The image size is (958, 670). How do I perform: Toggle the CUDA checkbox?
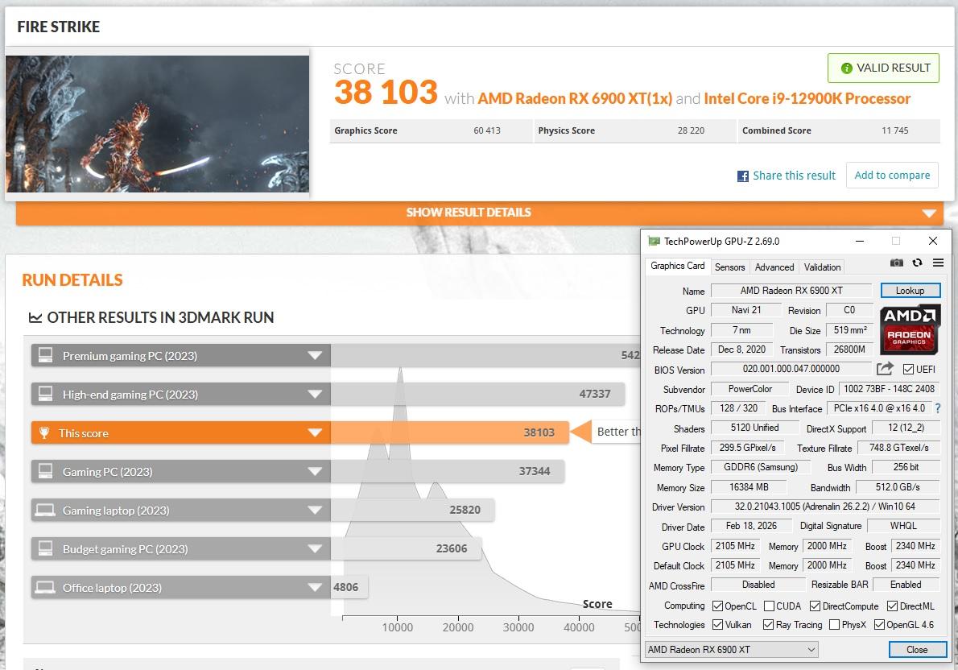(x=770, y=606)
